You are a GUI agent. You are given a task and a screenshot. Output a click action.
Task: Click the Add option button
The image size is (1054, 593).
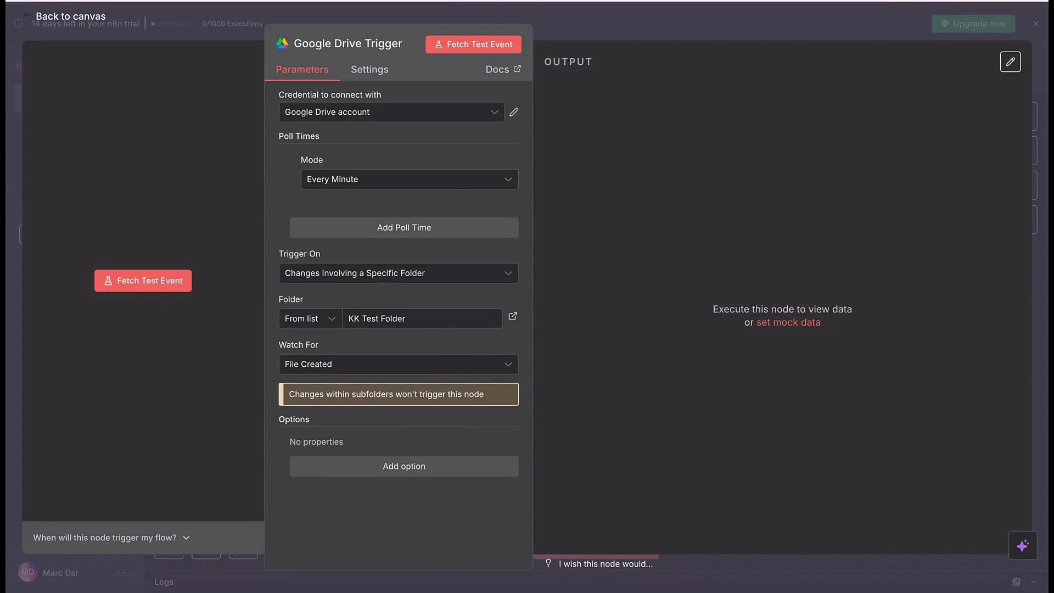[404, 467]
